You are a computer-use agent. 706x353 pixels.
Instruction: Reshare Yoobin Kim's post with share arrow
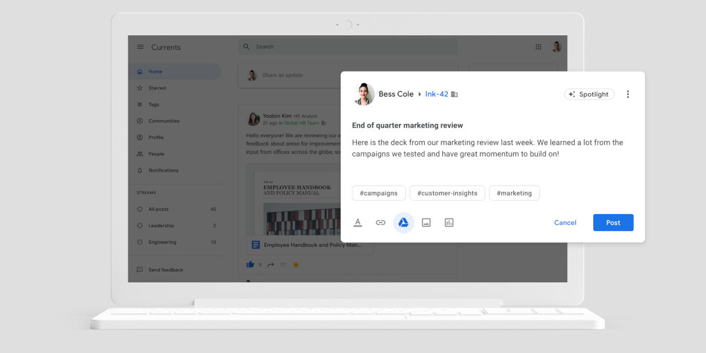[271, 265]
